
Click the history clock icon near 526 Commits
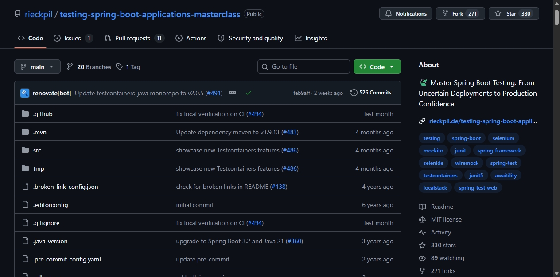pos(354,93)
